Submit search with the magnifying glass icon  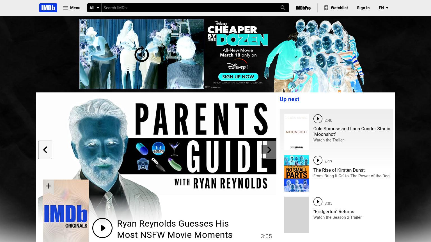click(283, 8)
